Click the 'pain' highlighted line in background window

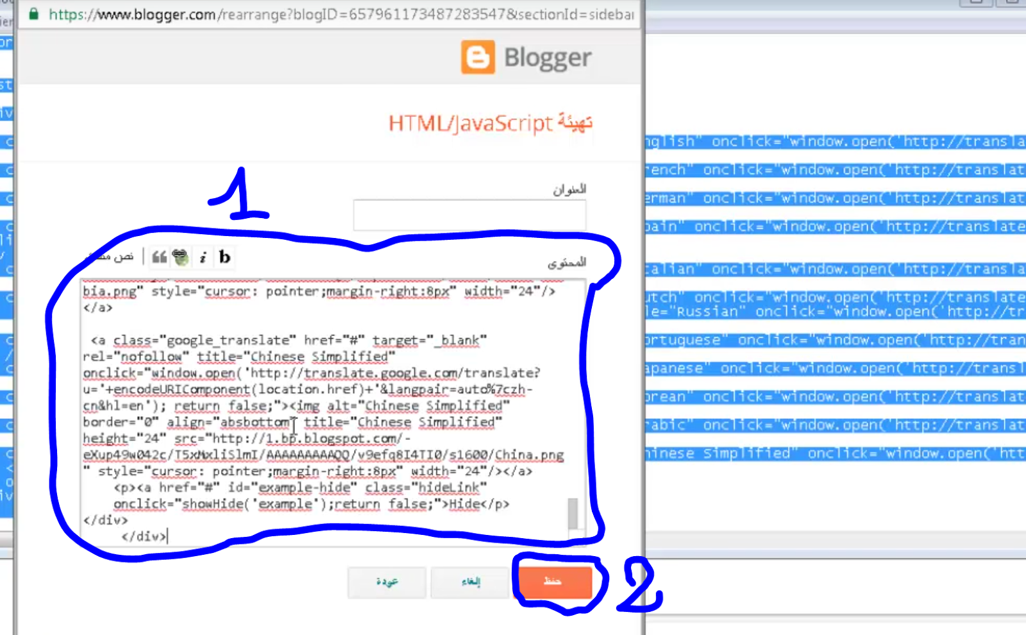coord(836,226)
